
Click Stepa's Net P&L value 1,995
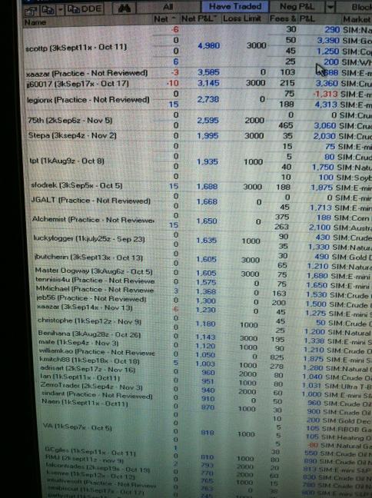208,136
